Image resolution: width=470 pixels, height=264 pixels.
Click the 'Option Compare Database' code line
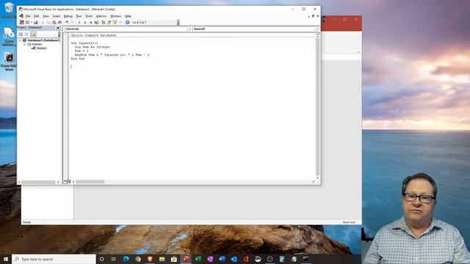[93, 35]
